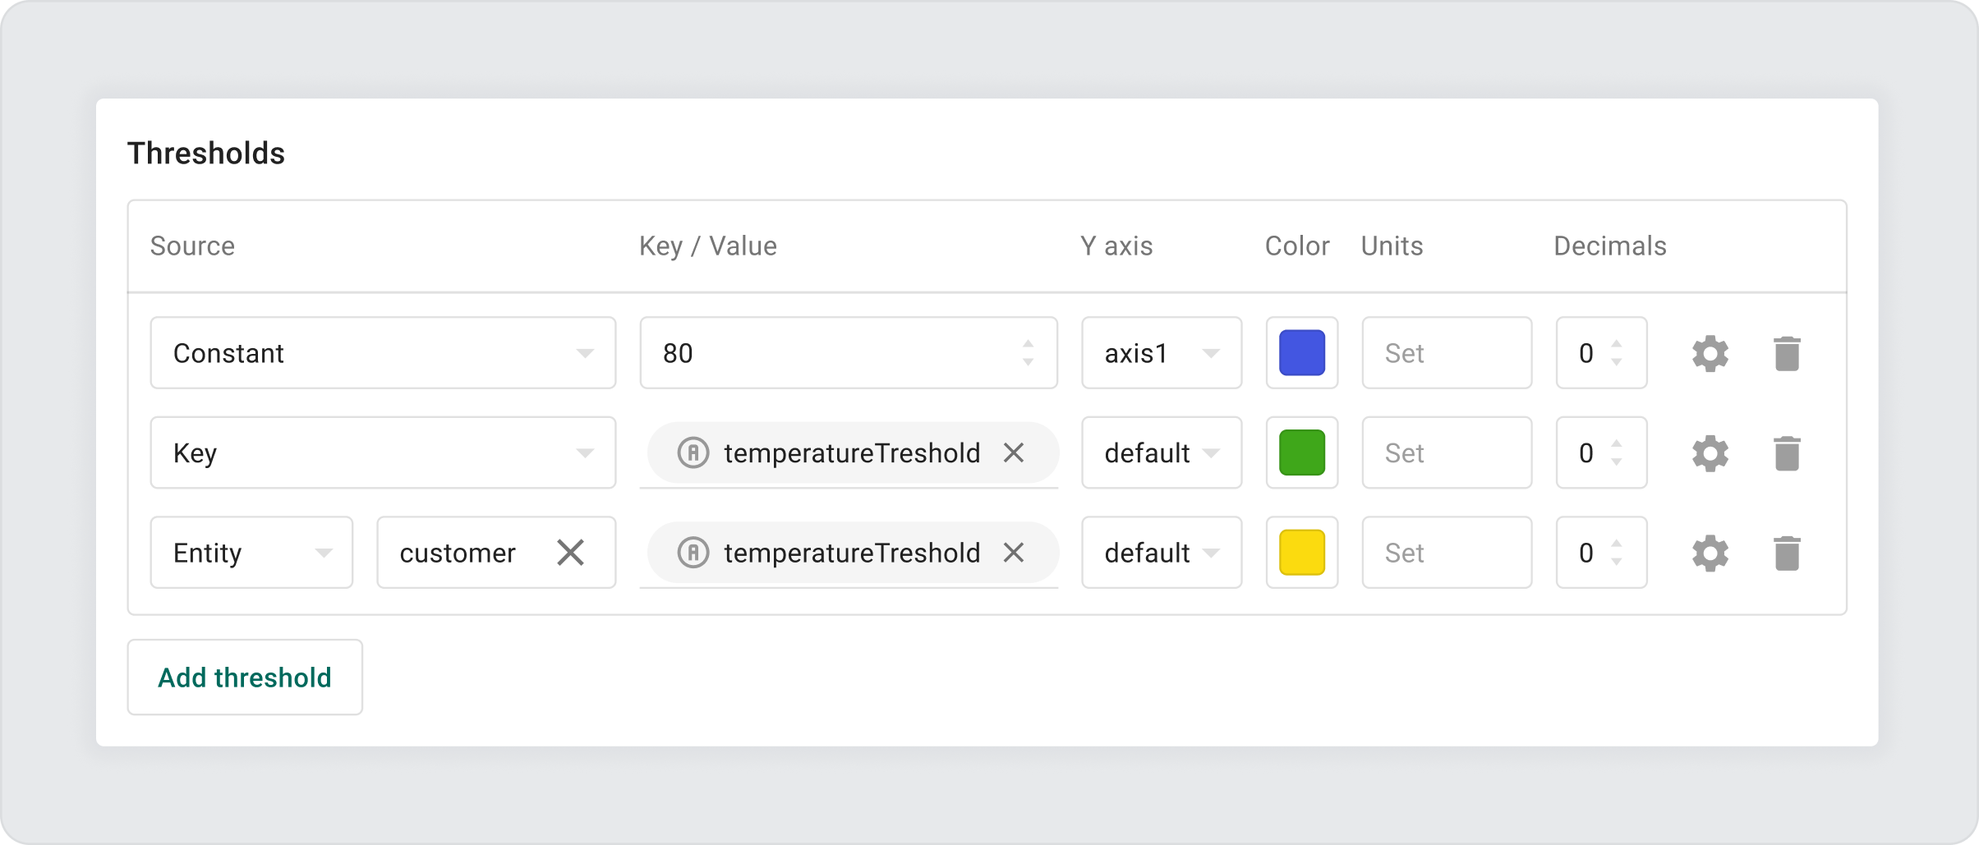The image size is (1979, 845).
Task: Open settings for the Constant threshold row
Action: tap(1710, 352)
